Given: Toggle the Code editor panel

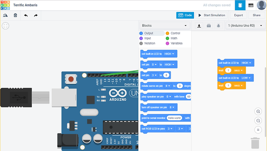Looking at the screenshot, I should (x=185, y=15).
